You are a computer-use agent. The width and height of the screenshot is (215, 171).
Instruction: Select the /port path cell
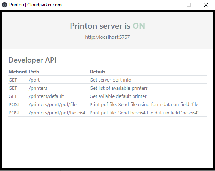coord(34,80)
